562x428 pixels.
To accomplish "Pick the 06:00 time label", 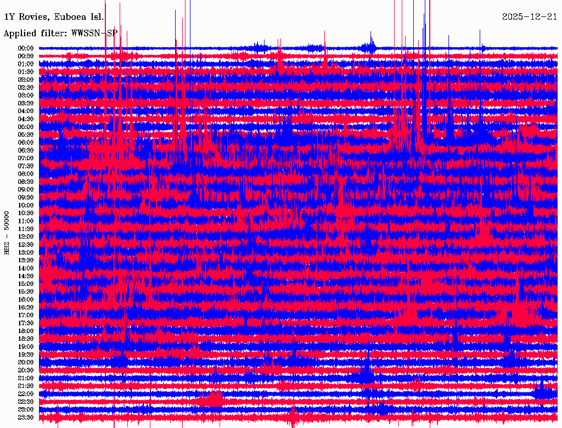I will pos(26,143).
